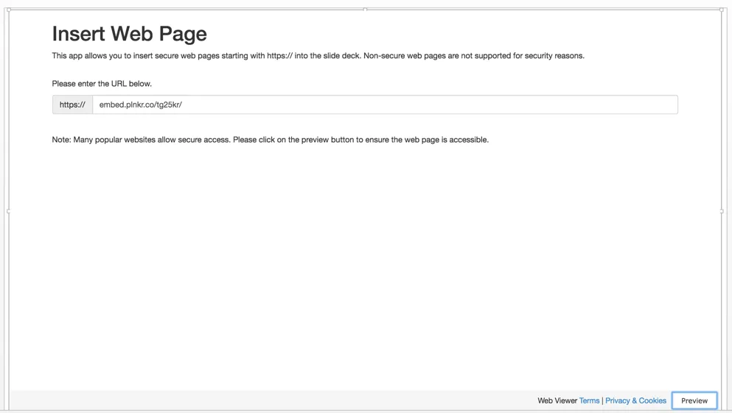This screenshot has height=413, width=732.
Task: Click the Insert Web Page heading
Action: 129,34
